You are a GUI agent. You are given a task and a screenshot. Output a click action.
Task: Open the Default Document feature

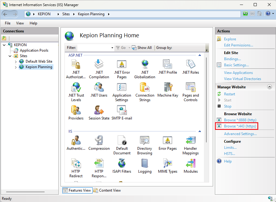122,145
